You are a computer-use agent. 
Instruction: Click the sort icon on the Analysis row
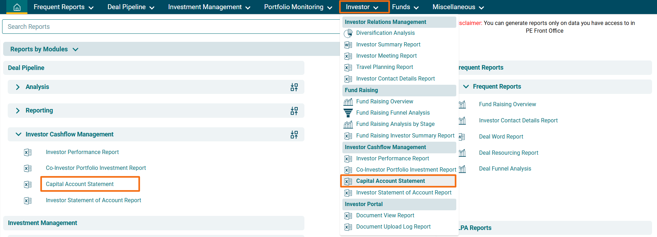294,87
